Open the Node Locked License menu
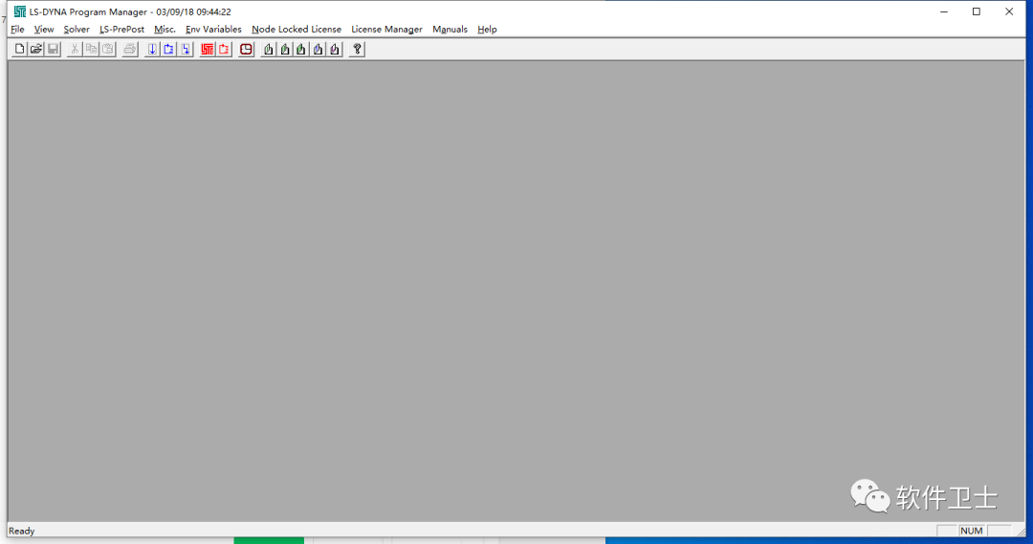Screen dimensions: 1033x544 pyautogui.click(x=297, y=29)
